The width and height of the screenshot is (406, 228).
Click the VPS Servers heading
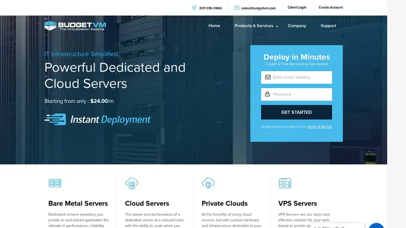tap(298, 203)
